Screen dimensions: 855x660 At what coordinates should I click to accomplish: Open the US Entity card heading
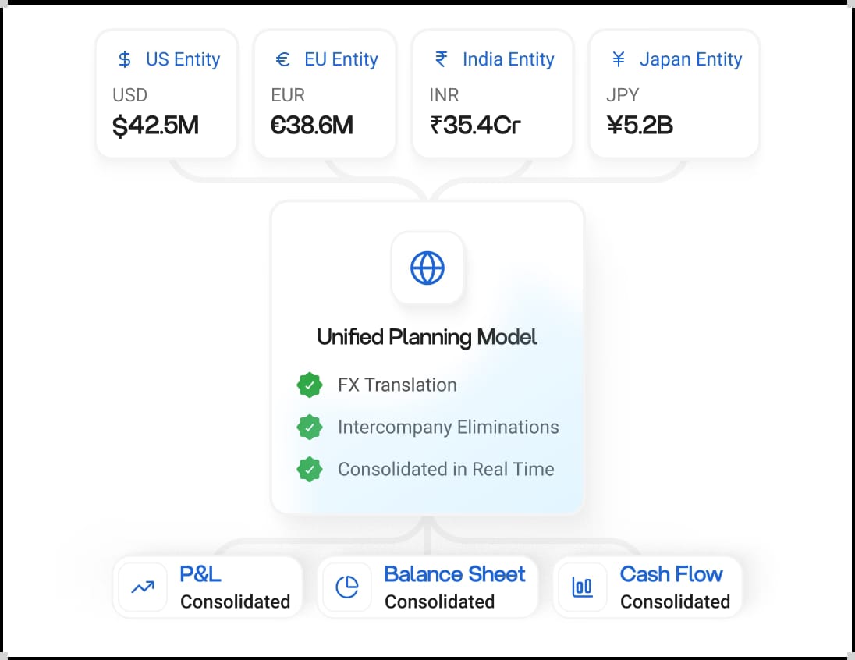pos(183,59)
